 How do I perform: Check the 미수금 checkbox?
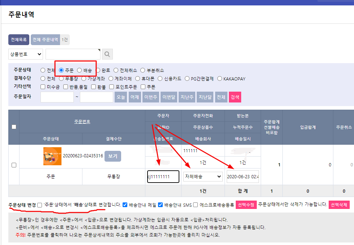tap(43, 87)
